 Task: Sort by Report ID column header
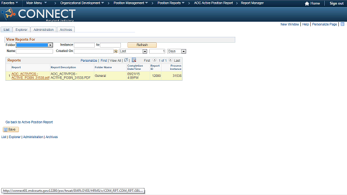click(155, 67)
